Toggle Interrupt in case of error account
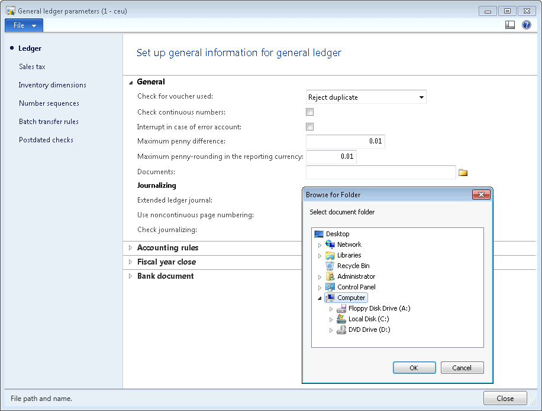This screenshot has height=411, width=542. [x=309, y=127]
